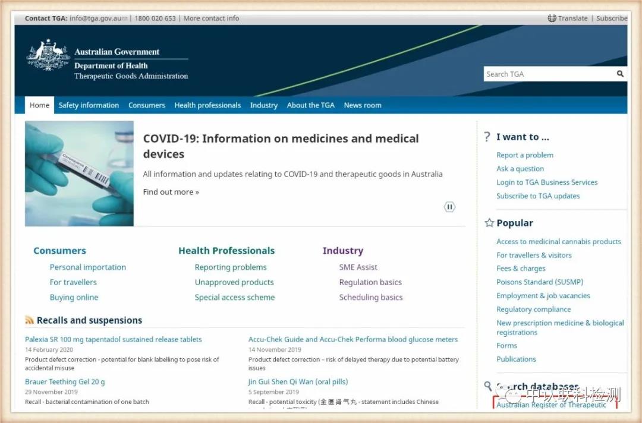Open Palexia SR tapentadol recall notice

(114, 339)
